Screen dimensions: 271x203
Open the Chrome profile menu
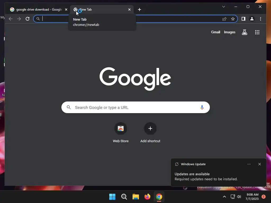tap(252, 19)
